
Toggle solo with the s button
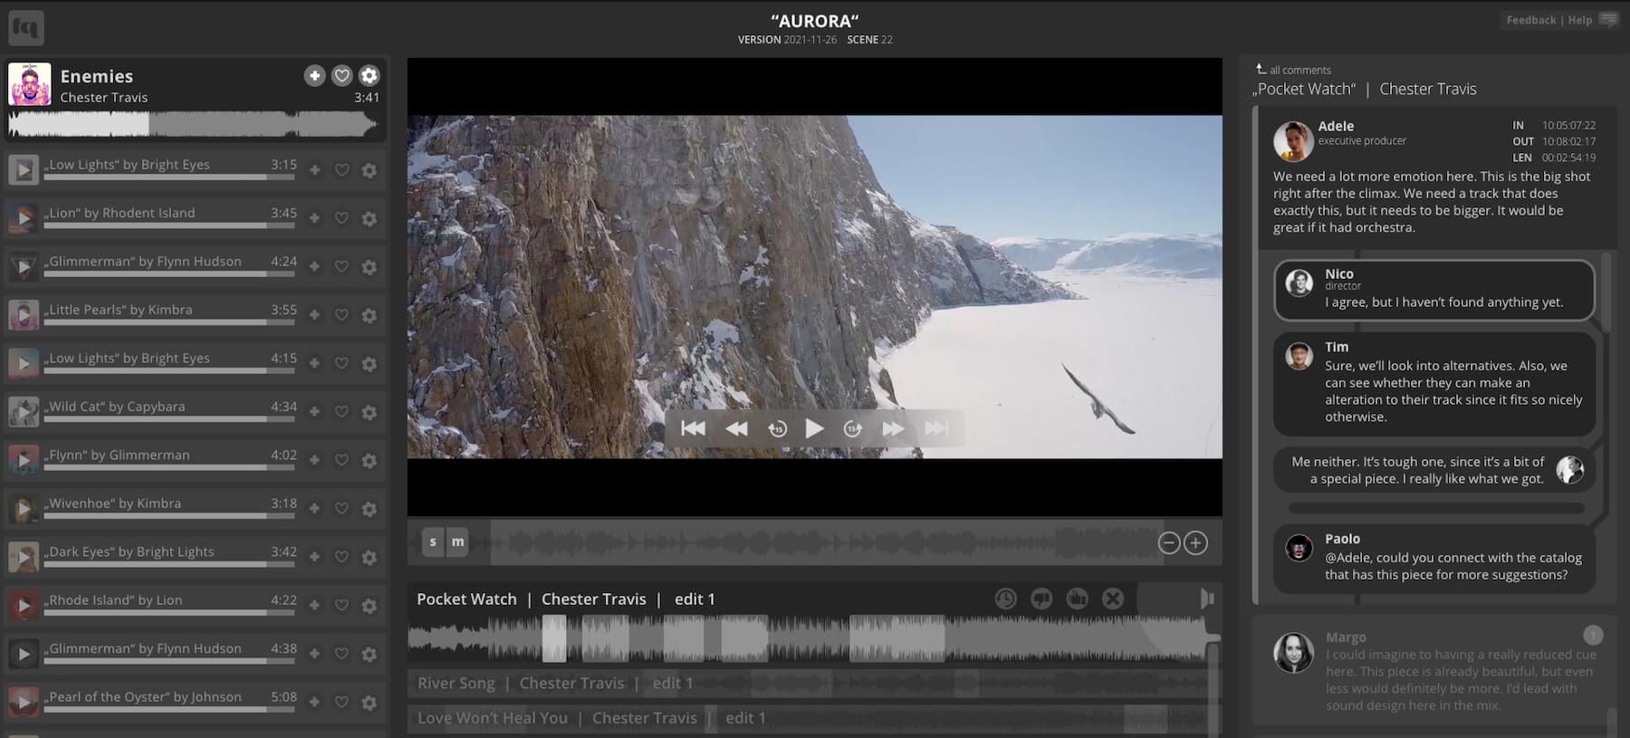click(x=433, y=542)
